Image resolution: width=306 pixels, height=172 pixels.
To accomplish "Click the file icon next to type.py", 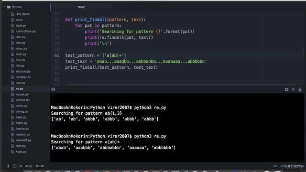I will tap(13, 152).
